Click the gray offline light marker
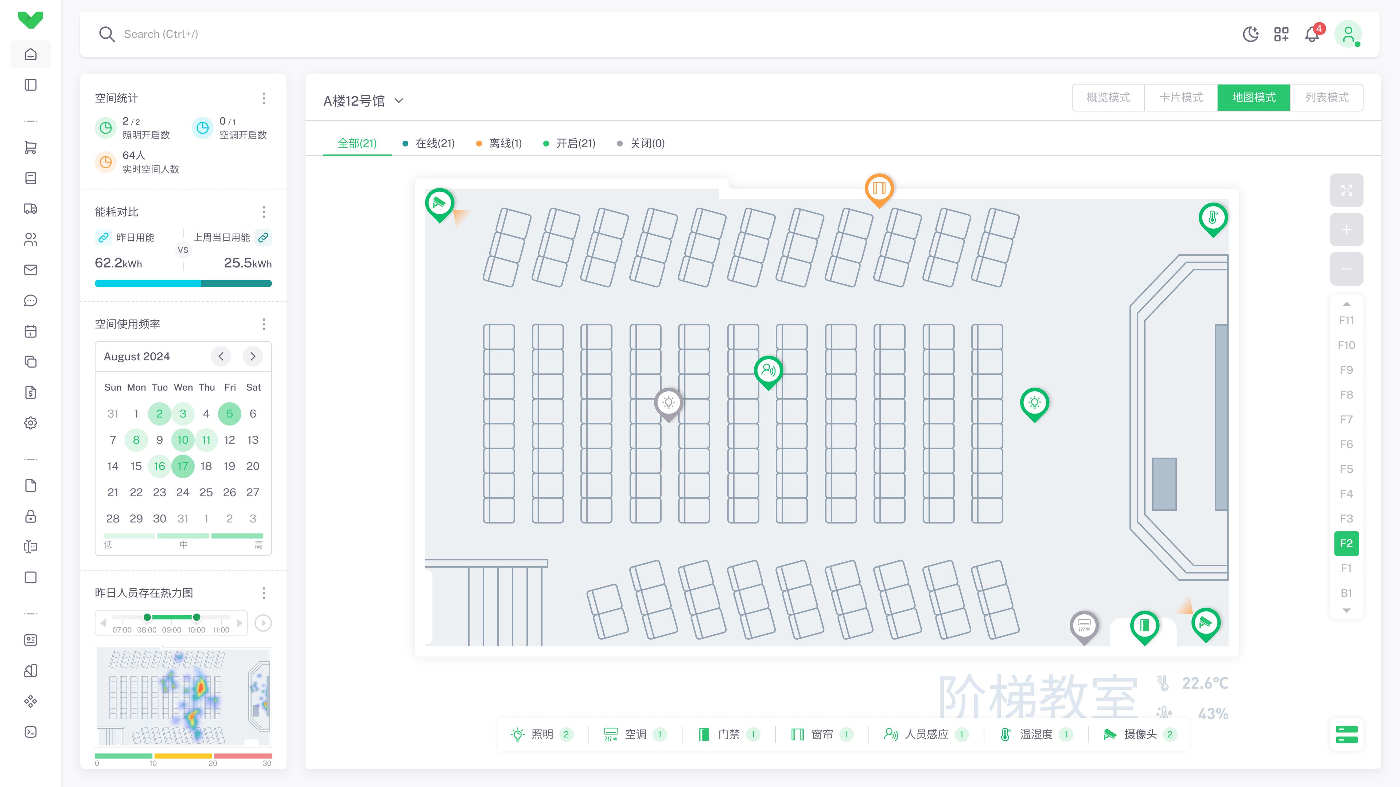 pos(669,403)
